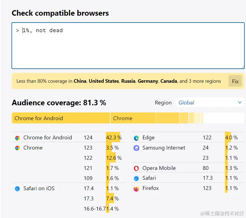246x218 pixels.
Task: Click the Chrome for Android browser icon
Action: point(17,138)
